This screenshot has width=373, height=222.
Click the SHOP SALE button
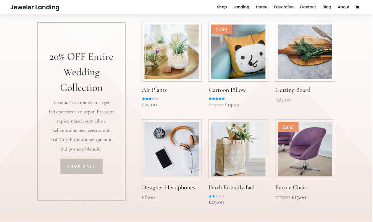coord(81,166)
